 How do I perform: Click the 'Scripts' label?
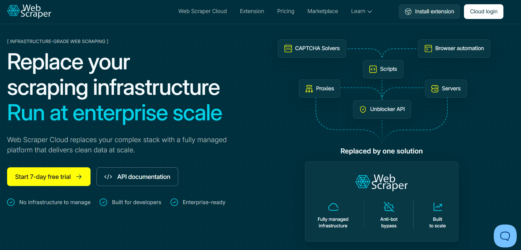[x=388, y=69]
